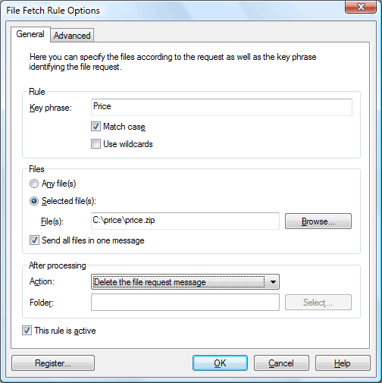Choose the Selected file(s) radio option
This screenshot has height=383, width=382.
click(34, 201)
